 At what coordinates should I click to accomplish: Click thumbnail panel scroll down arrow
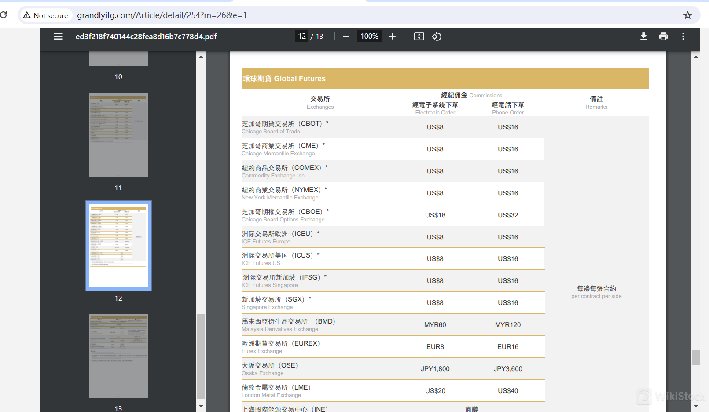coord(201,407)
